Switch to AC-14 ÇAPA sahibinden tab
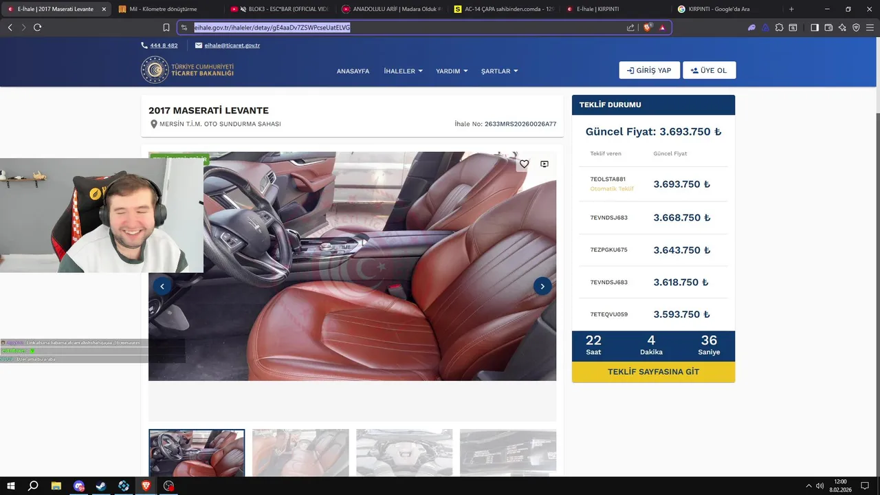 [x=503, y=9]
